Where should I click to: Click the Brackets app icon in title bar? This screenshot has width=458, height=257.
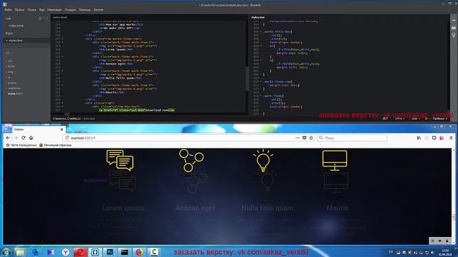[x=5, y=5]
